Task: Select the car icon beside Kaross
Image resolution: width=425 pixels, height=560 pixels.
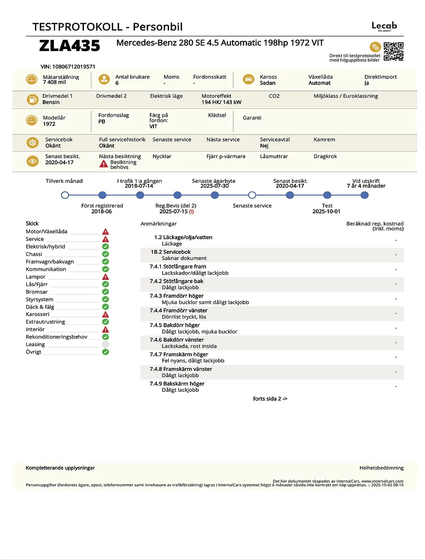Action: pyautogui.click(x=248, y=80)
